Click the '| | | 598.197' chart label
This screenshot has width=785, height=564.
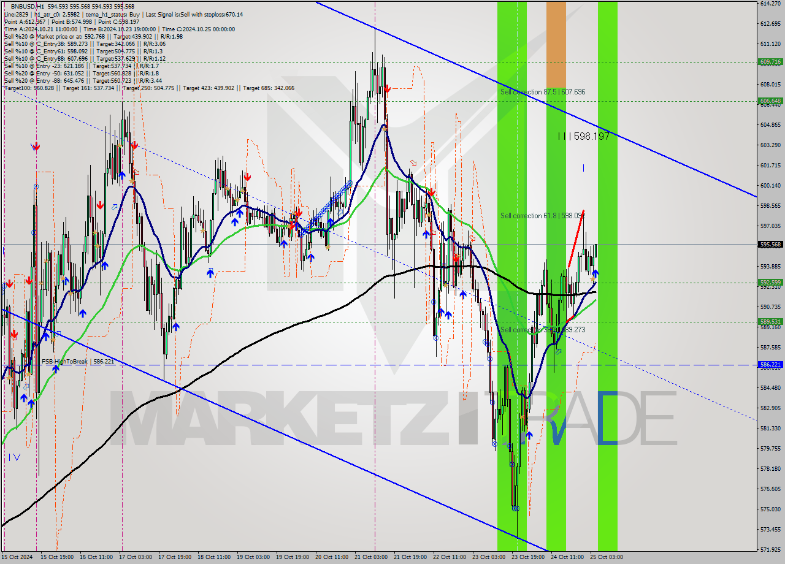pos(584,136)
